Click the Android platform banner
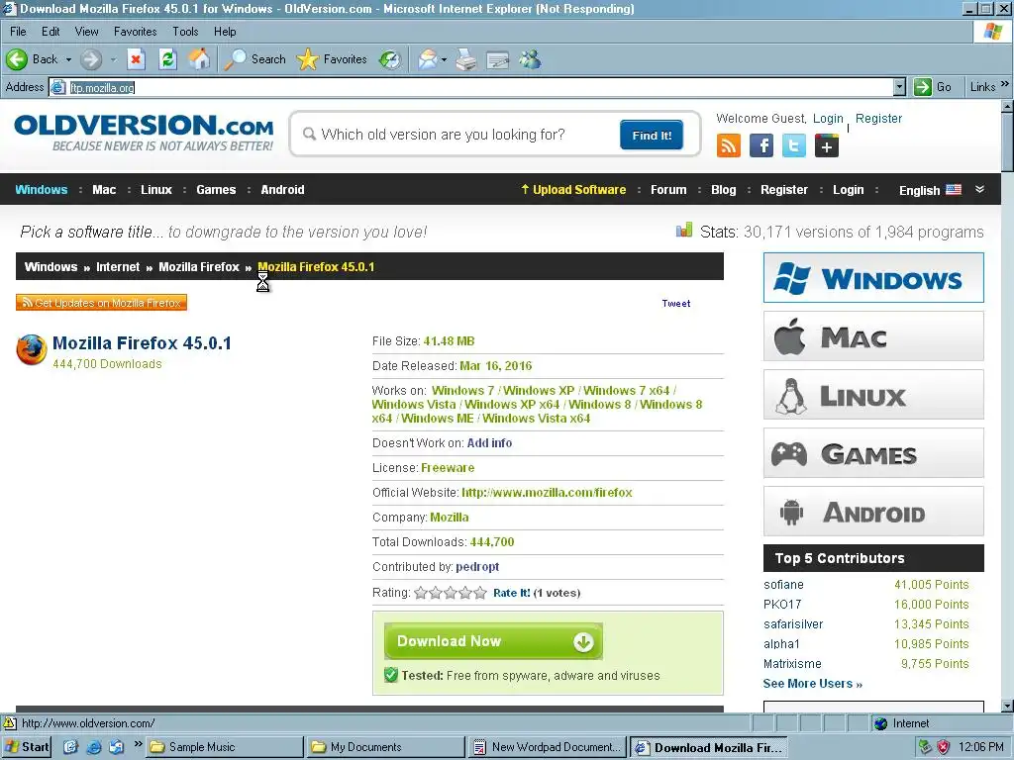 coord(873,512)
